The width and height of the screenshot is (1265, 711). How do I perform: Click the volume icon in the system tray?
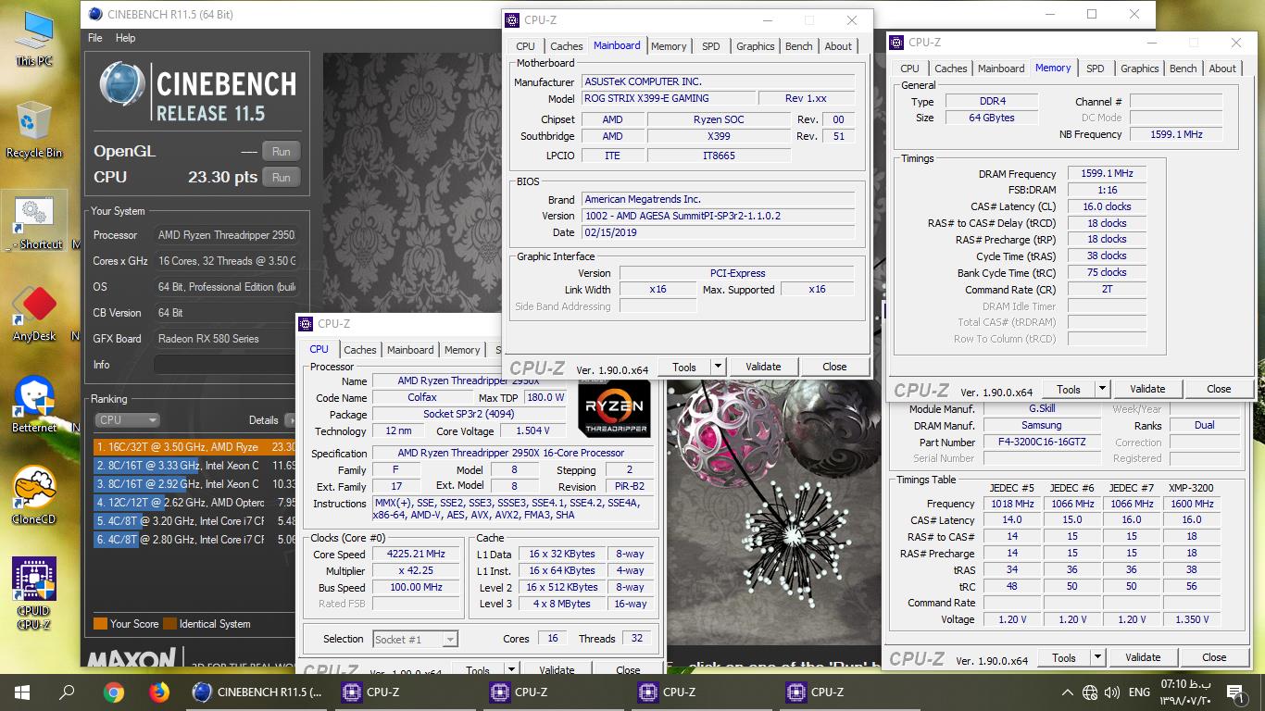(1110, 692)
